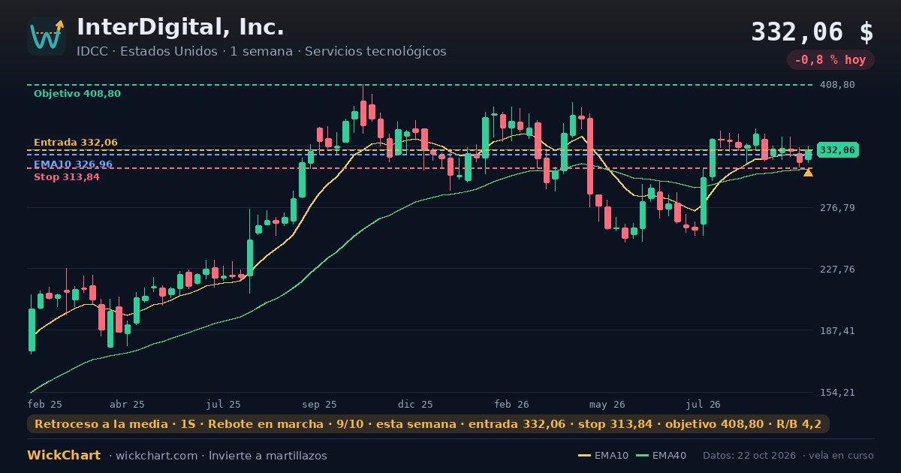The image size is (901, 473).
Task: Open the wickchart.com link
Action: click(x=157, y=456)
